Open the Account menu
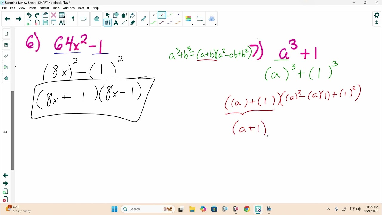This screenshot has height=215, width=382. 84,8
